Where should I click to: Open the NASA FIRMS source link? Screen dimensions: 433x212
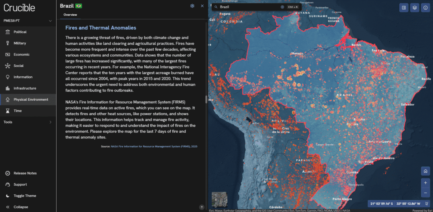click(154, 146)
